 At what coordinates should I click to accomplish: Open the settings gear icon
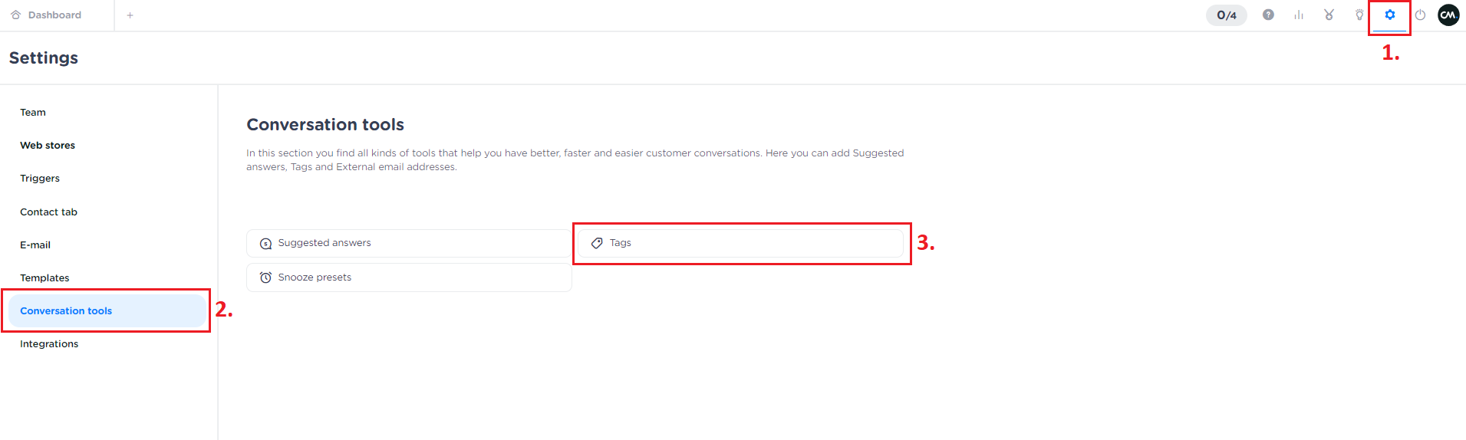[1389, 15]
